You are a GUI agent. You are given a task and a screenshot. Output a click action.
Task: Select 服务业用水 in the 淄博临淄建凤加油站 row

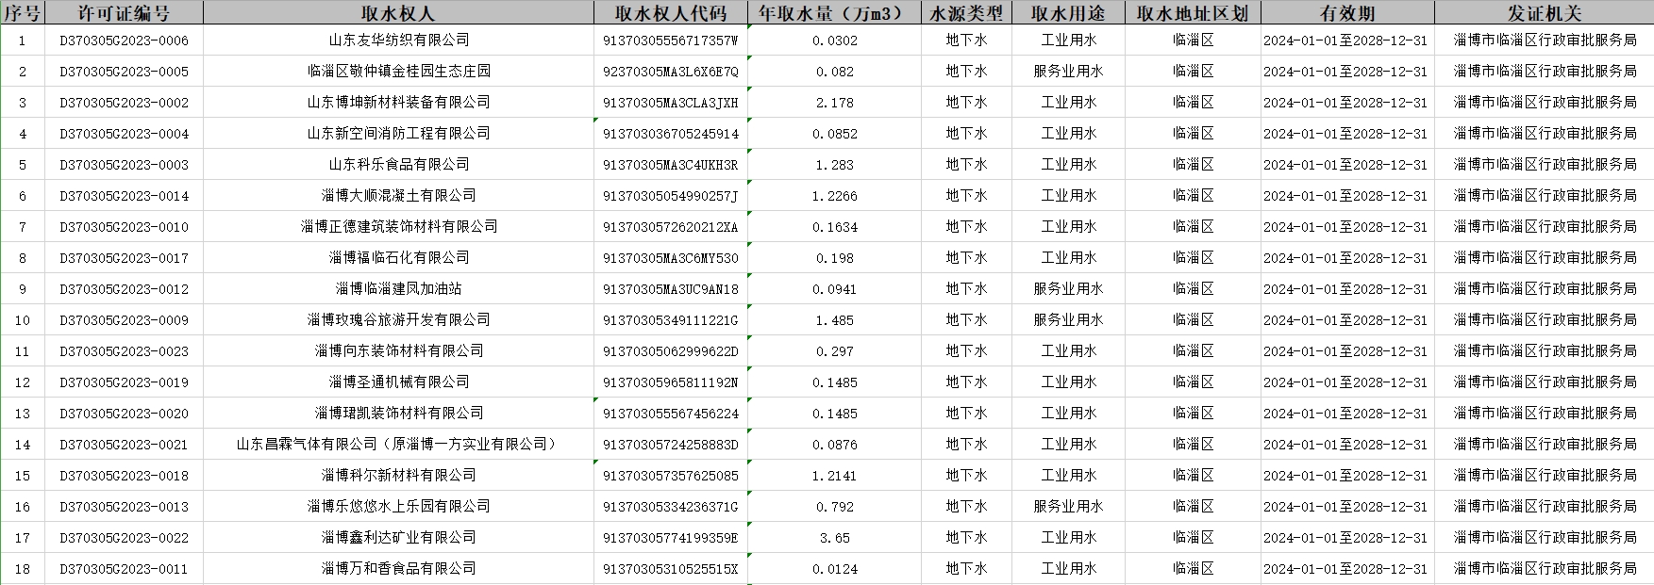(1068, 289)
